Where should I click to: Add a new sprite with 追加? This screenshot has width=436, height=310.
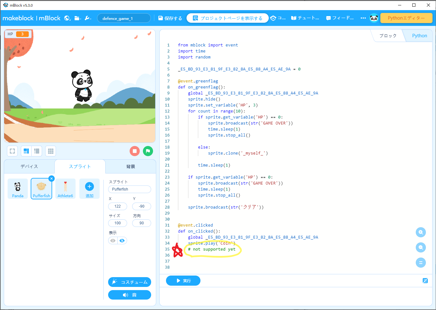point(89,189)
